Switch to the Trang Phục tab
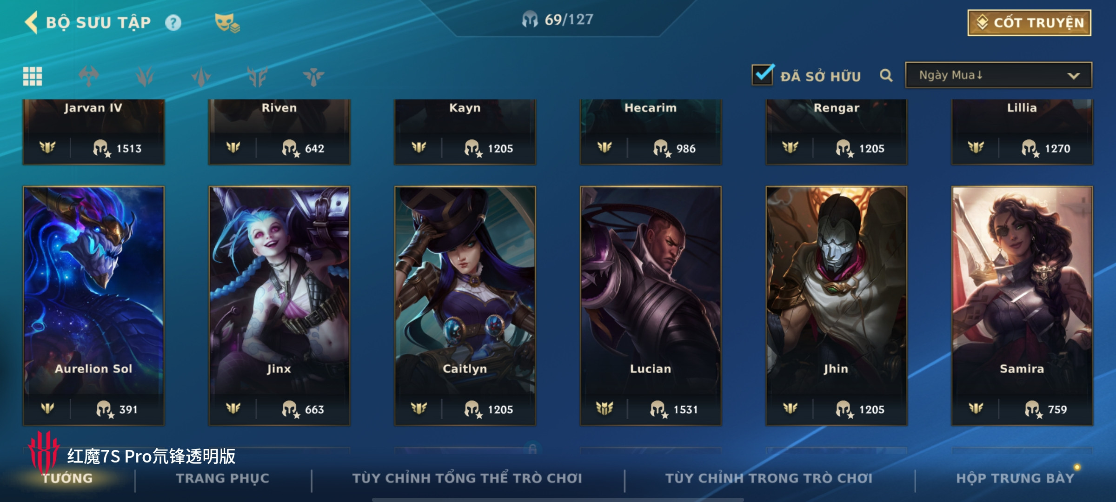The image size is (1116, 502). click(x=223, y=478)
